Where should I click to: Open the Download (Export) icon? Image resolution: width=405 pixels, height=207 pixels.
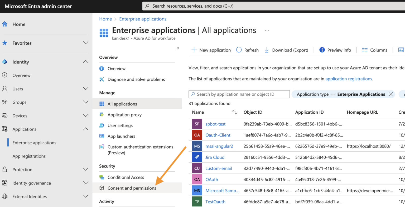coord(267,50)
